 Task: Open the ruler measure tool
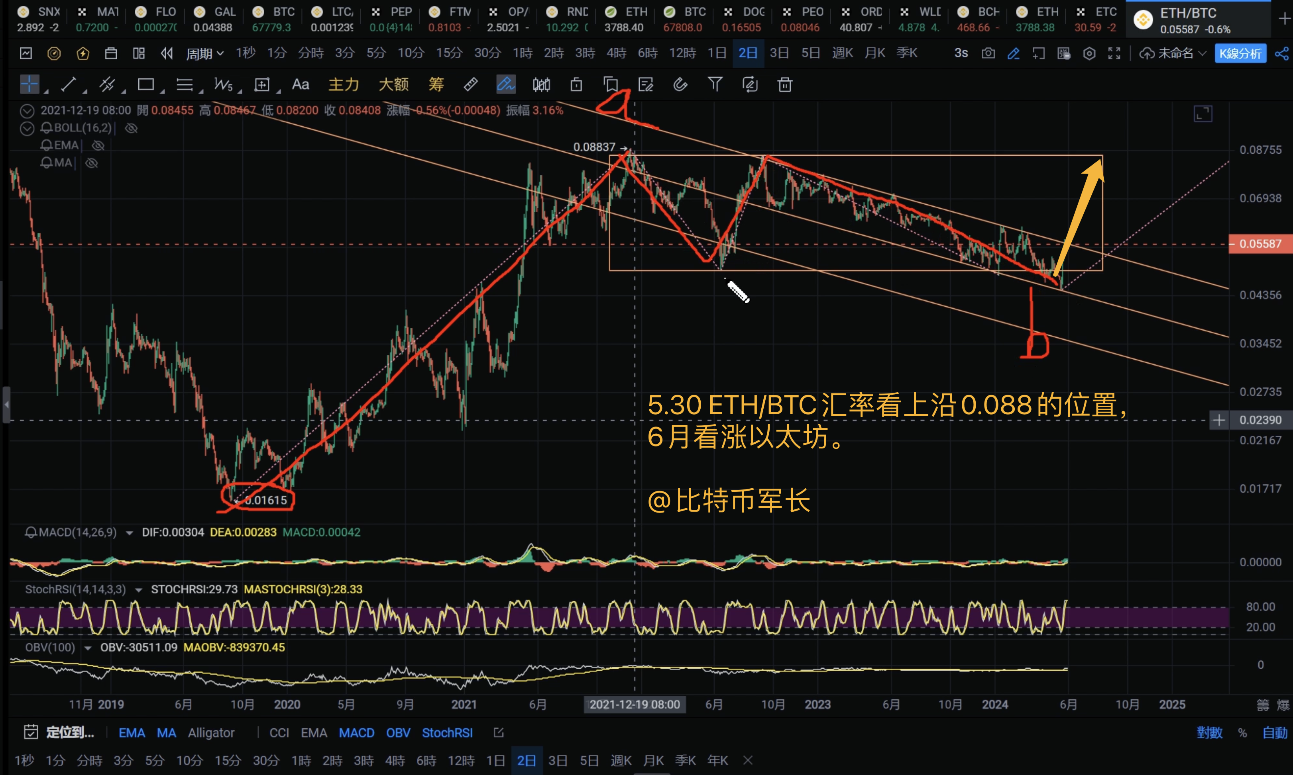click(x=470, y=84)
